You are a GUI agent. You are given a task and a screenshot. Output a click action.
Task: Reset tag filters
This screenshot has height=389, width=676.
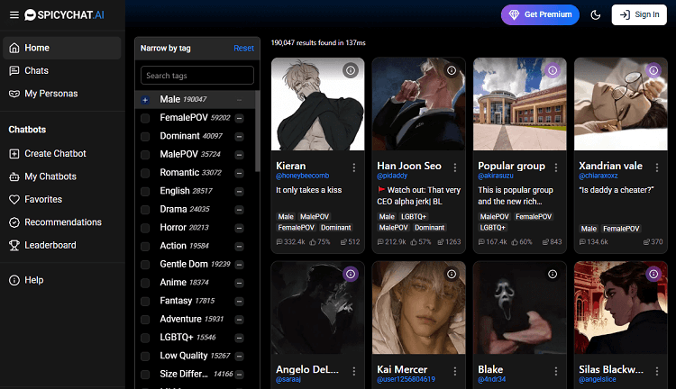tap(243, 49)
